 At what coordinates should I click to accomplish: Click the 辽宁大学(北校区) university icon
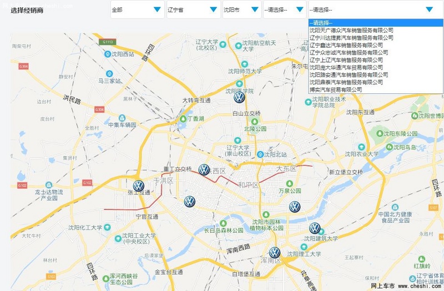click(223, 44)
